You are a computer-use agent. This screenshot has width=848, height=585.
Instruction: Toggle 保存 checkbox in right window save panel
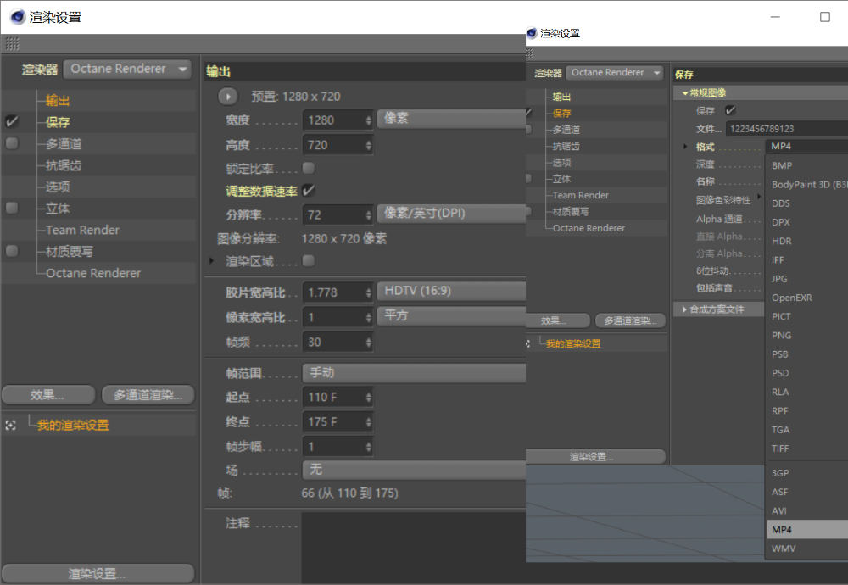(730, 110)
